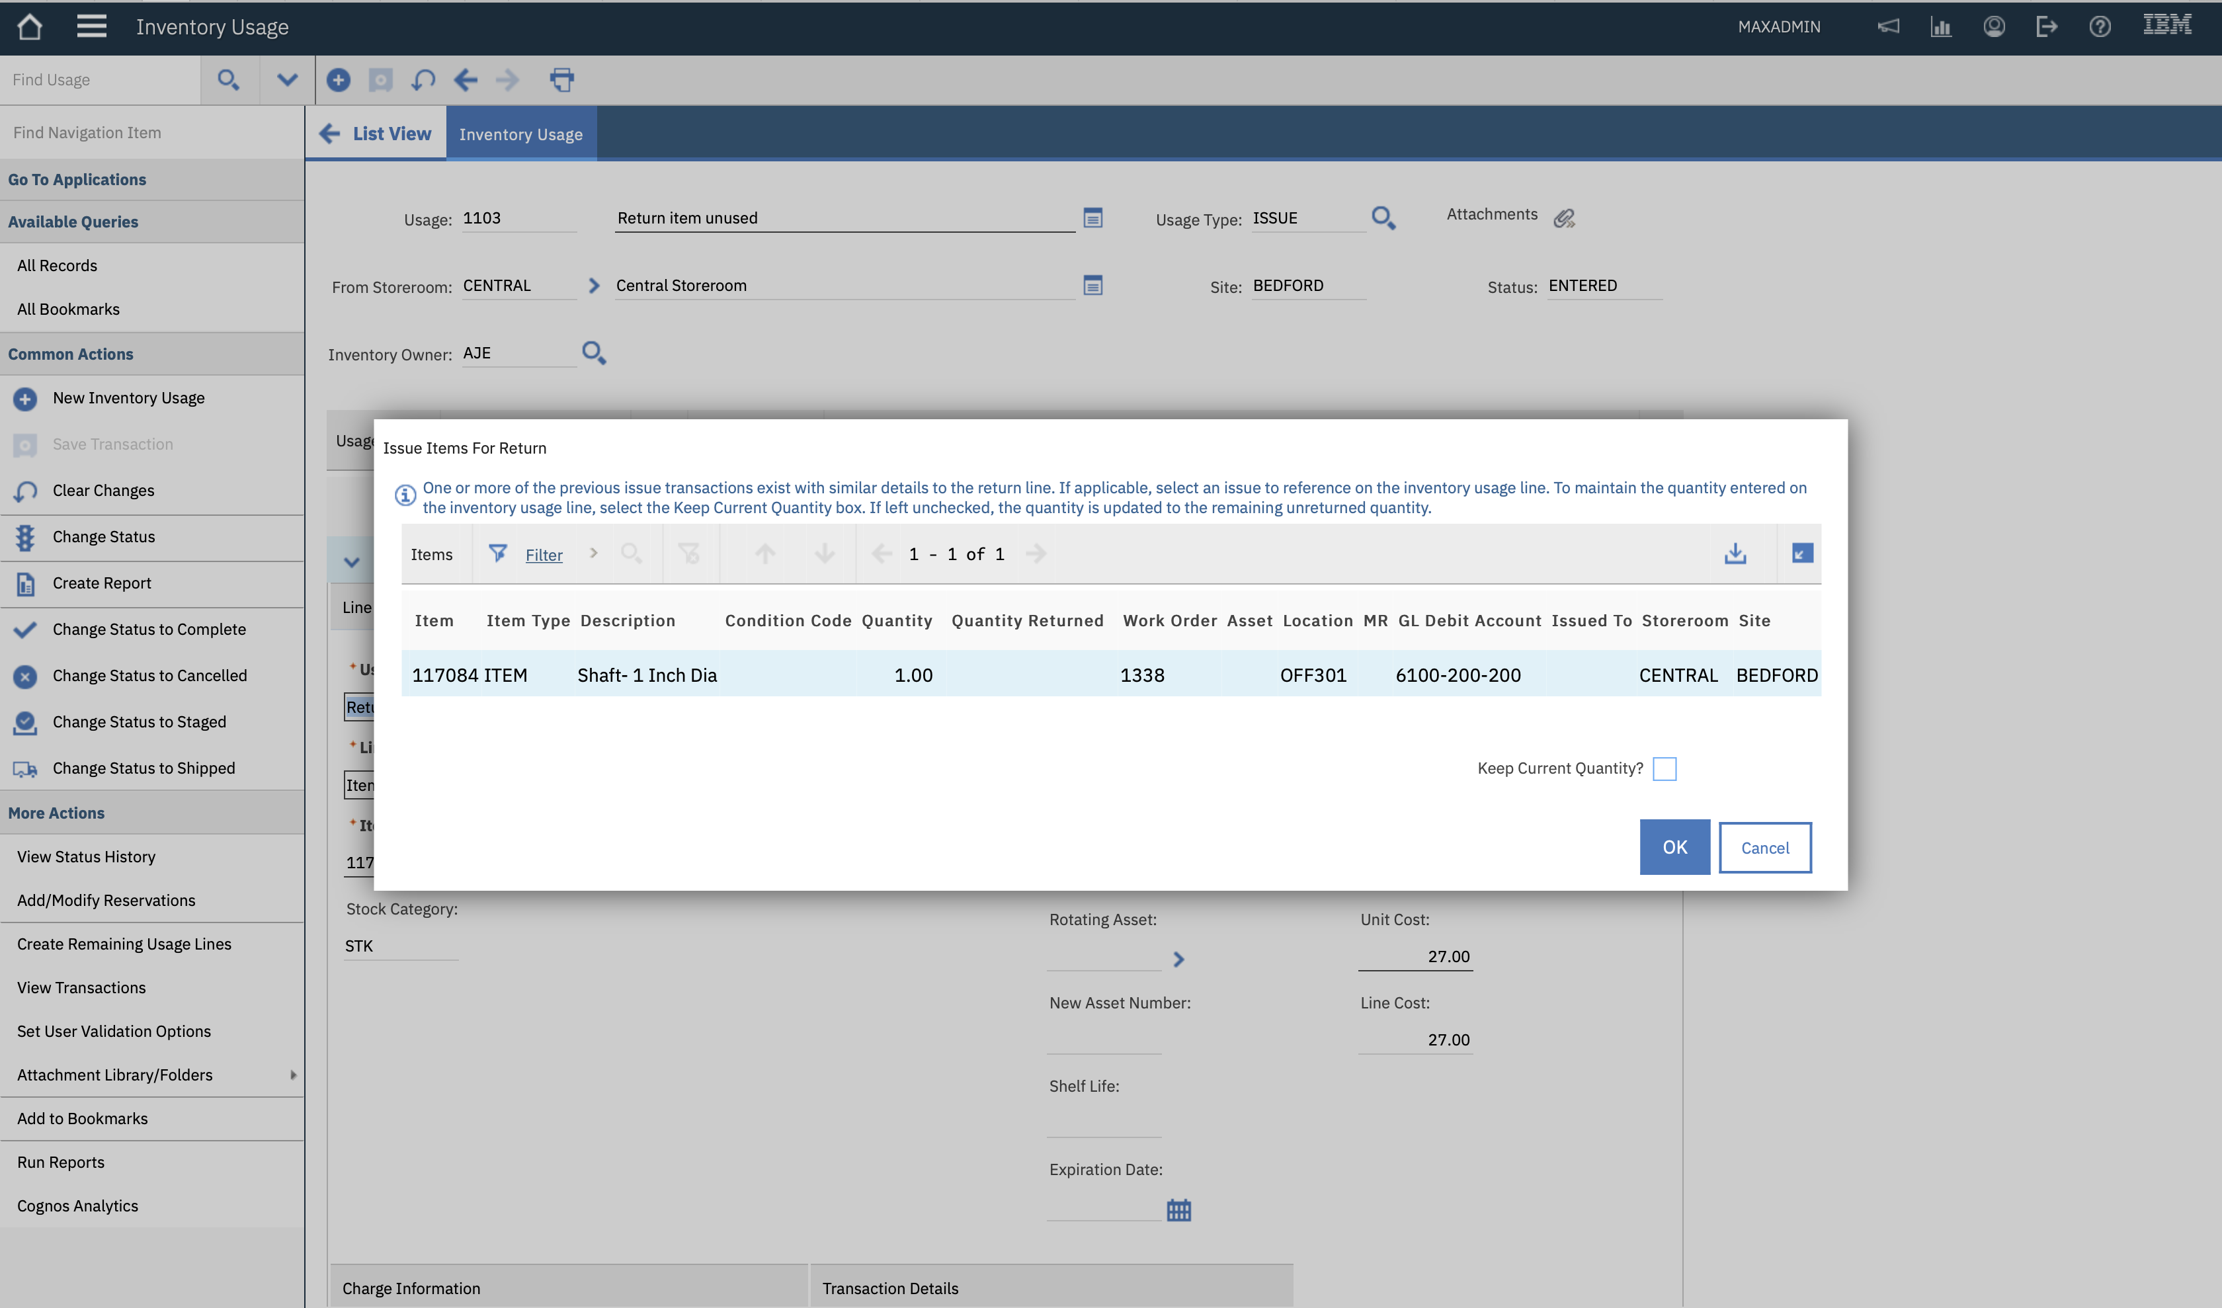This screenshot has width=2222, height=1308.
Task: Download the Items table data
Action: [1735, 553]
